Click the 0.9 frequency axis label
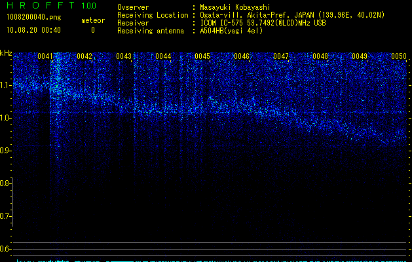 click(x=5, y=151)
